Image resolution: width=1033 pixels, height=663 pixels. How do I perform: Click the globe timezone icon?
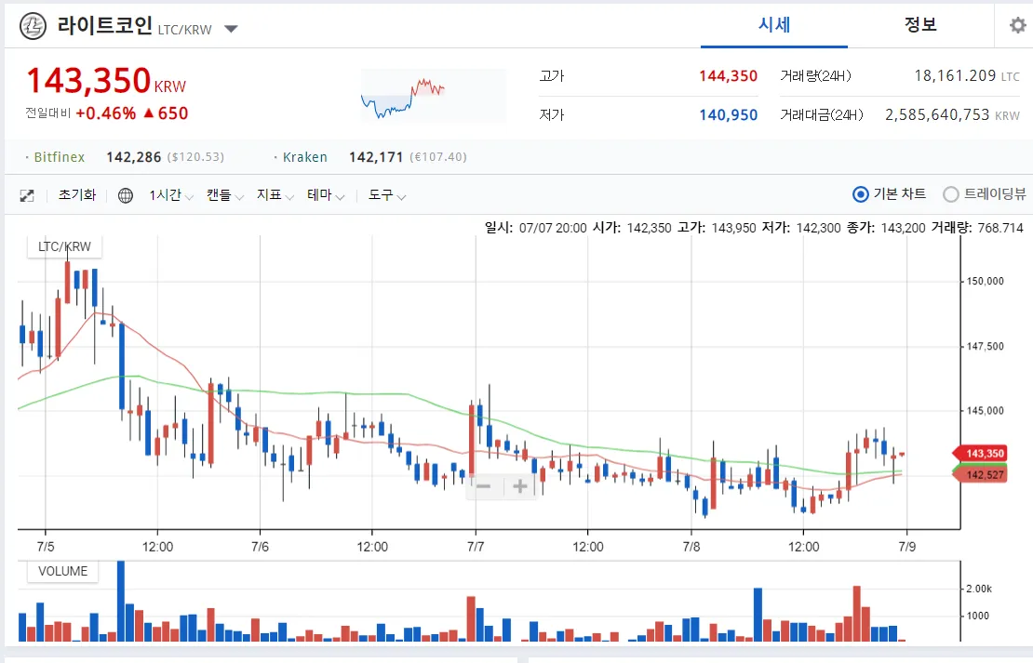tap(126, 195)
